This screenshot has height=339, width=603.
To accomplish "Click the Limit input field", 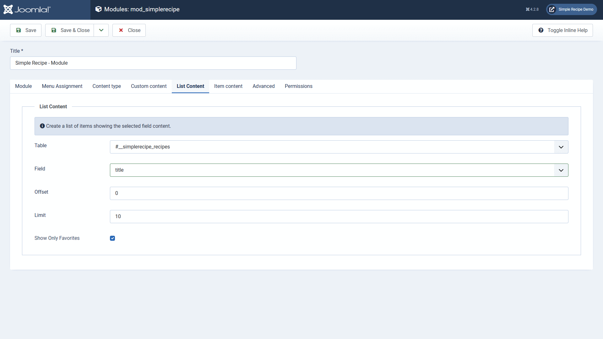I will (339, 217).
